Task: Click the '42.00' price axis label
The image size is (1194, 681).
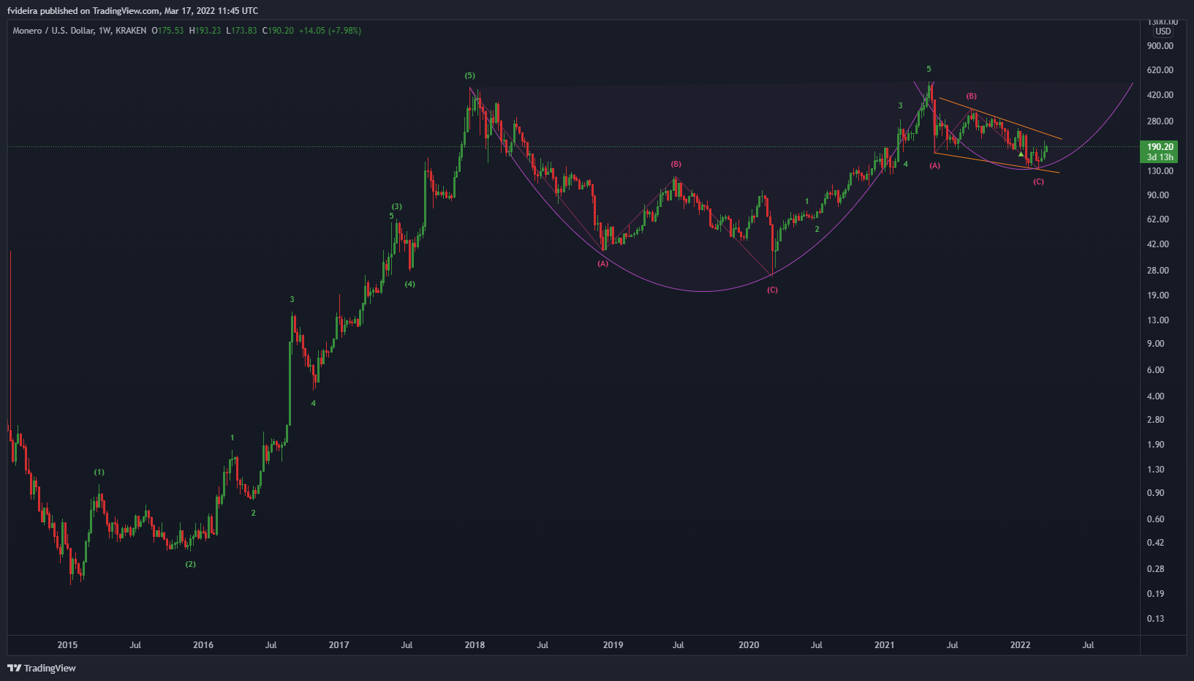Action: click(1158, 244)
